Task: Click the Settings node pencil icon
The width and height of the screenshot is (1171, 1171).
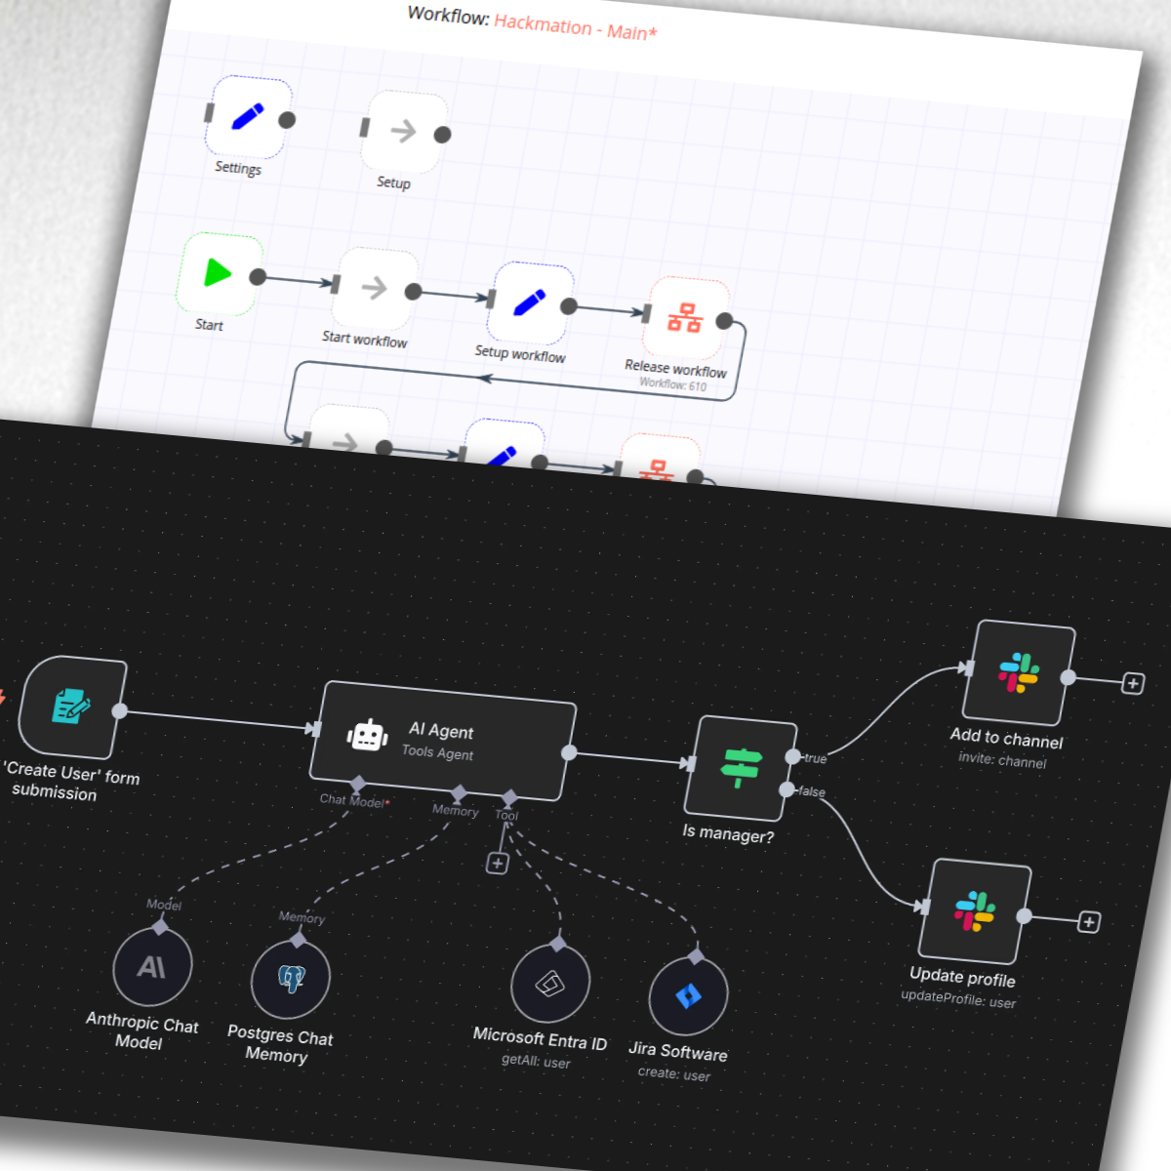Action: (248, 117)
